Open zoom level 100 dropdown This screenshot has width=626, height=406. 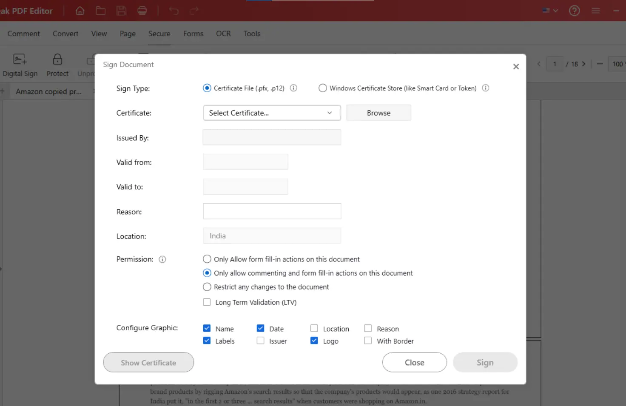(617, 64)
